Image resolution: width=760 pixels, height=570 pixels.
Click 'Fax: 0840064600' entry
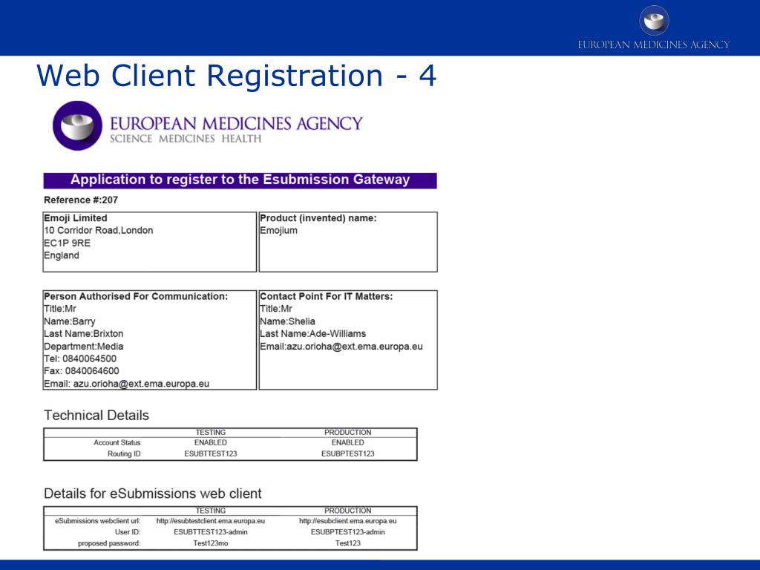coord(82,371)
